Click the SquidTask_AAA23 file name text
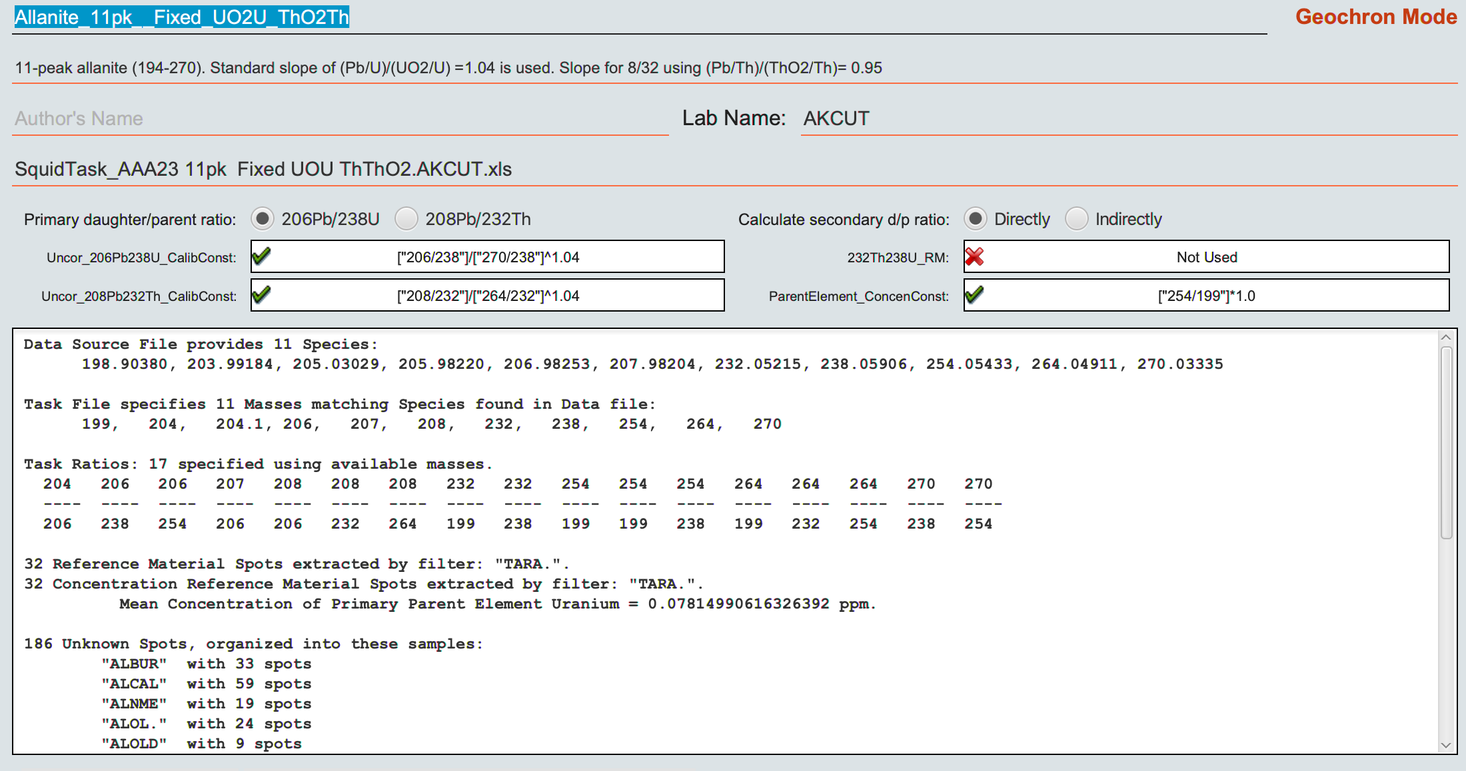Image resolution: width=1466 pixels, height=771 pixels. click(x=264, y=169)
